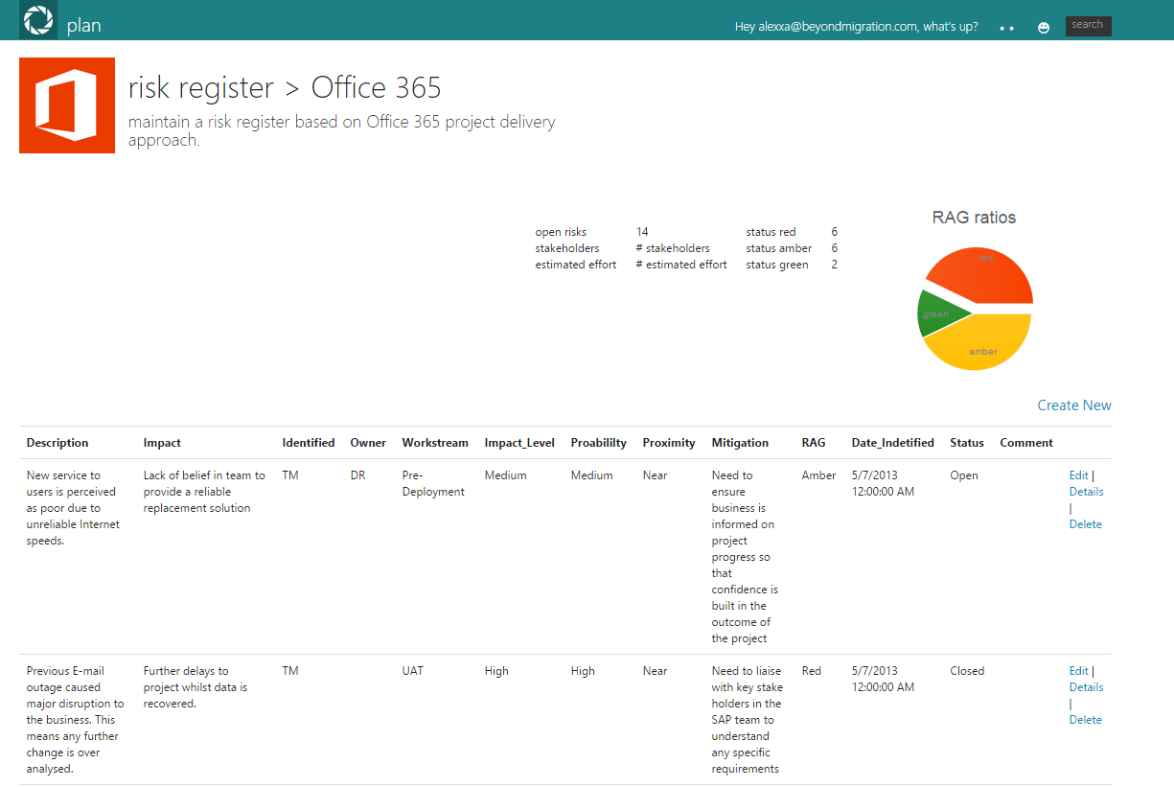Edit the UAT Red risk row
The height and width of the screenshot is (787, 1174).
[x=1078, y=671]
